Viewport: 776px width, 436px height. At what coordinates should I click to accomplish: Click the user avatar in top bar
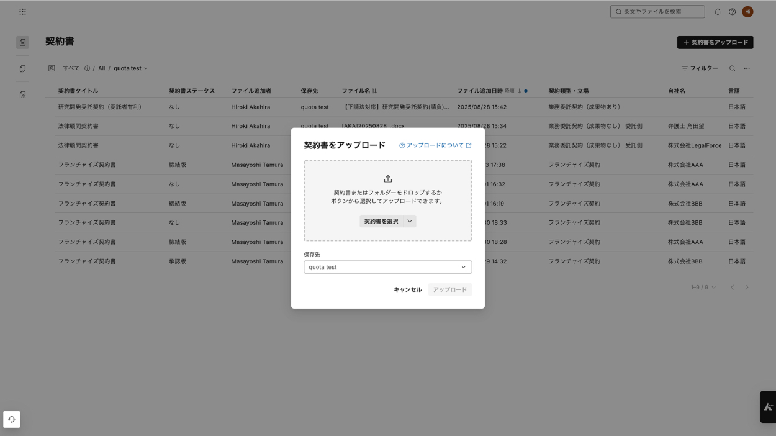(747, 12)
